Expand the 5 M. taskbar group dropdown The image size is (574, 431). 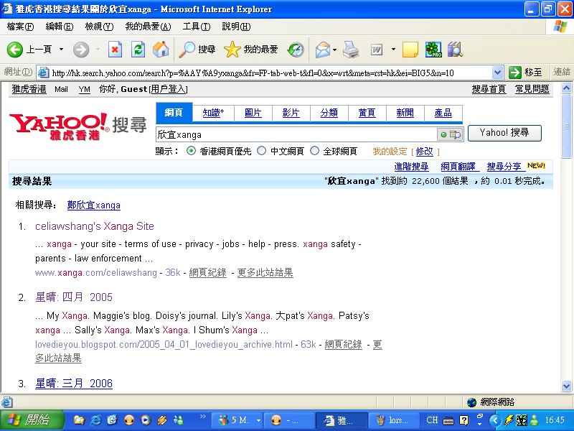click(258, 420)
